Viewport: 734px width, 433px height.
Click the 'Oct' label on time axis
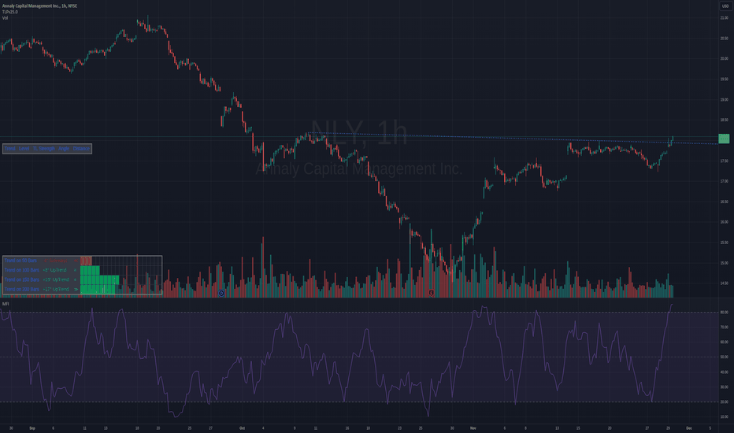click(x=242, y=427)
